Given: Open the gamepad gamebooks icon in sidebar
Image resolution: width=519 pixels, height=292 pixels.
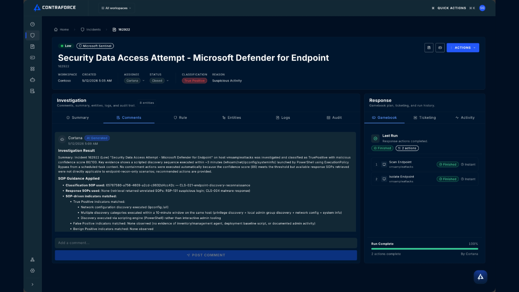Looking at the screenshot, I should [32, 58].
